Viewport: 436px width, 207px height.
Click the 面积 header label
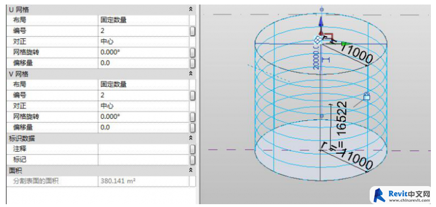pos(15,170)
